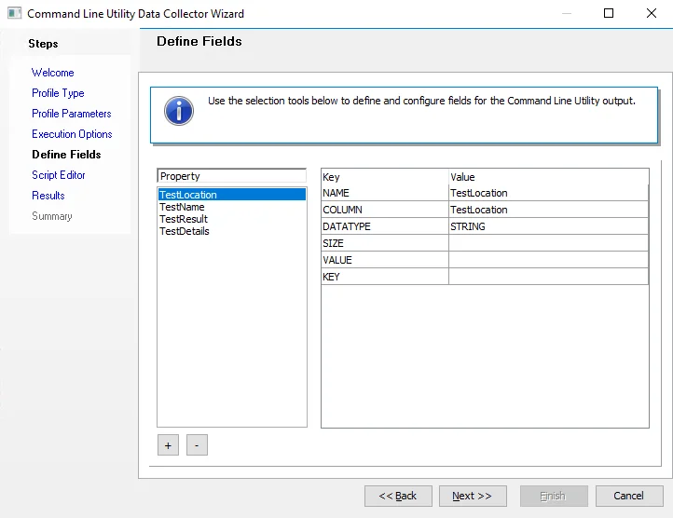Click the NAME row value TestLocation
The image size is (673, 518).
click(548, 193)
